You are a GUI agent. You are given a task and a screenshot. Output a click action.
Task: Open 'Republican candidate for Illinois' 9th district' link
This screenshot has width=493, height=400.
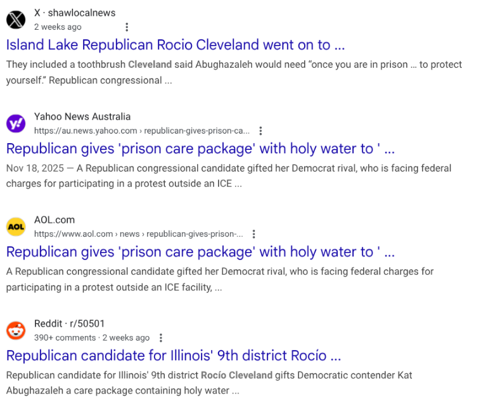pos(174,355)
